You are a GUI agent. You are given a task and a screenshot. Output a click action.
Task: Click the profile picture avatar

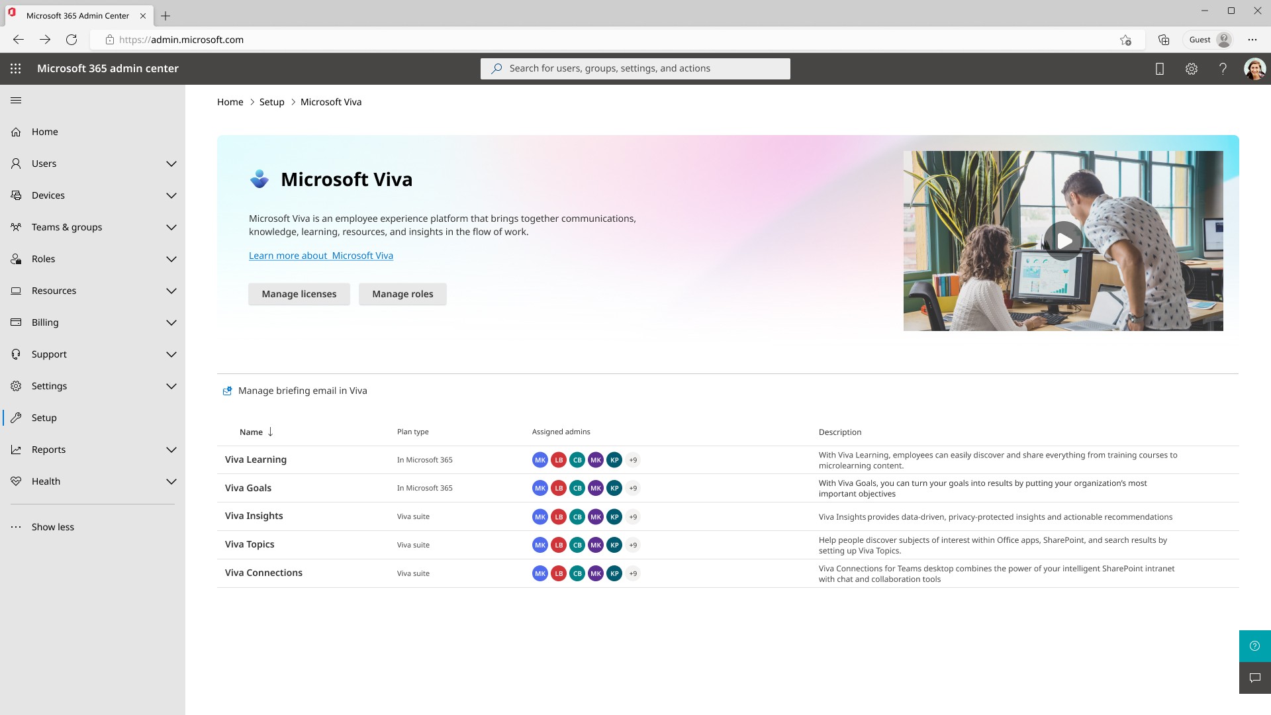pyautogui.click(x=1254, y=69)
